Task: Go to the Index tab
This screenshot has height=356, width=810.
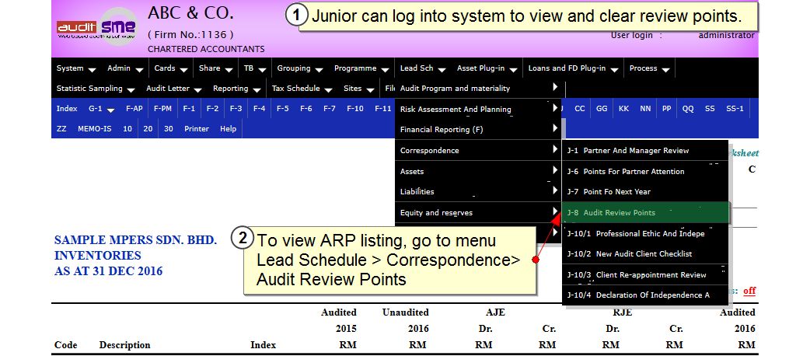Action: click(x=66, y=109)
